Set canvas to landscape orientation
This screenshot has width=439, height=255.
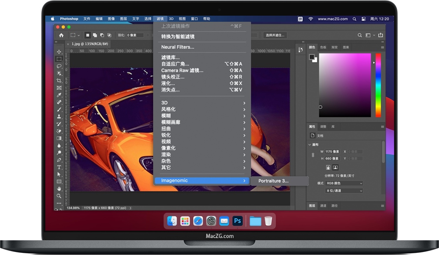(x=335, y=167)
